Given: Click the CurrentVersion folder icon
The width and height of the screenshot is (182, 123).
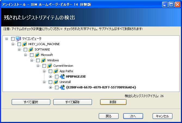Looking at the screenshot, I should [50, 66].
